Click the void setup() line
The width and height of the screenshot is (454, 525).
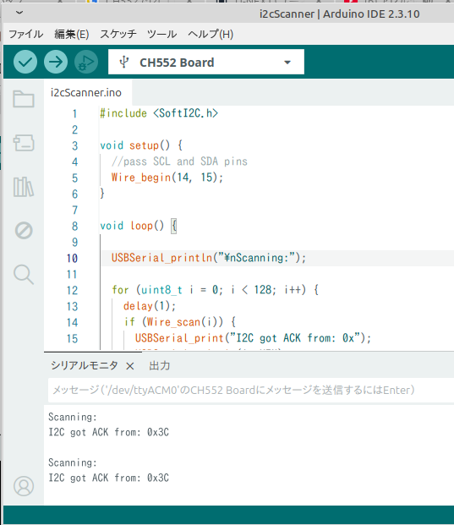(141, 145)
